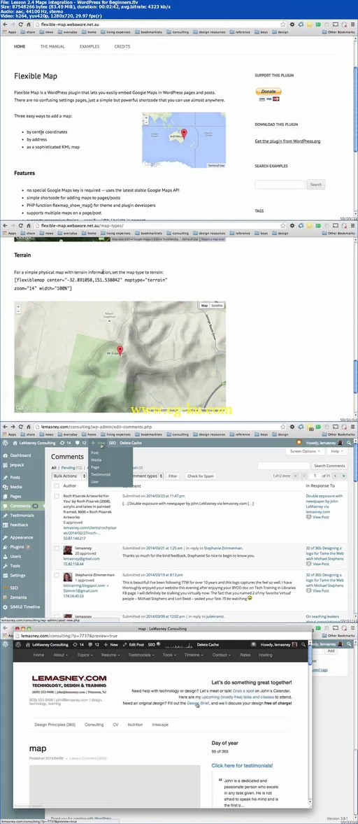Screen dimensions: 358x824
Task: Open Jetpack in the WordPress sidebar
Action: click(x=17, y=464)
